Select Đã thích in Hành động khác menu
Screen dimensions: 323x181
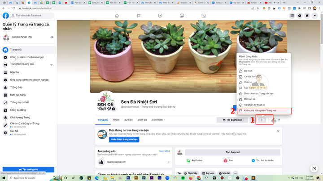coord(263,71)
